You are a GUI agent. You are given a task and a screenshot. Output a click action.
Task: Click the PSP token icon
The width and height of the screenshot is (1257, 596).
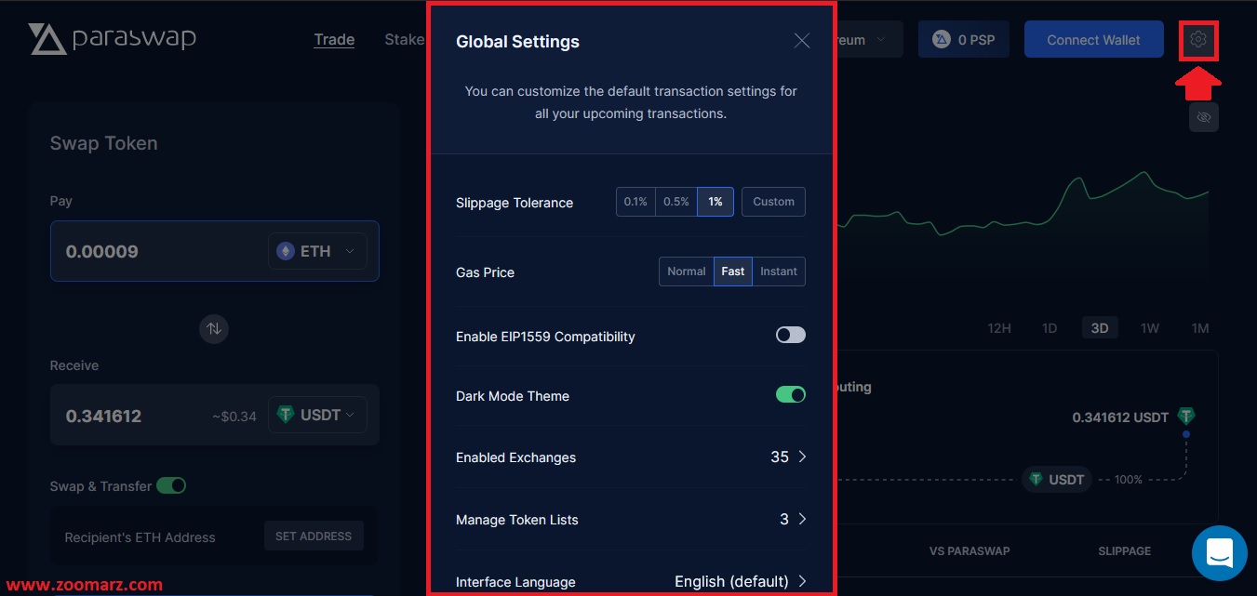942,40
